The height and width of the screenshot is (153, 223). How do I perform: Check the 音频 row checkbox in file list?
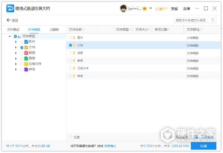click(x=70, y=60)
